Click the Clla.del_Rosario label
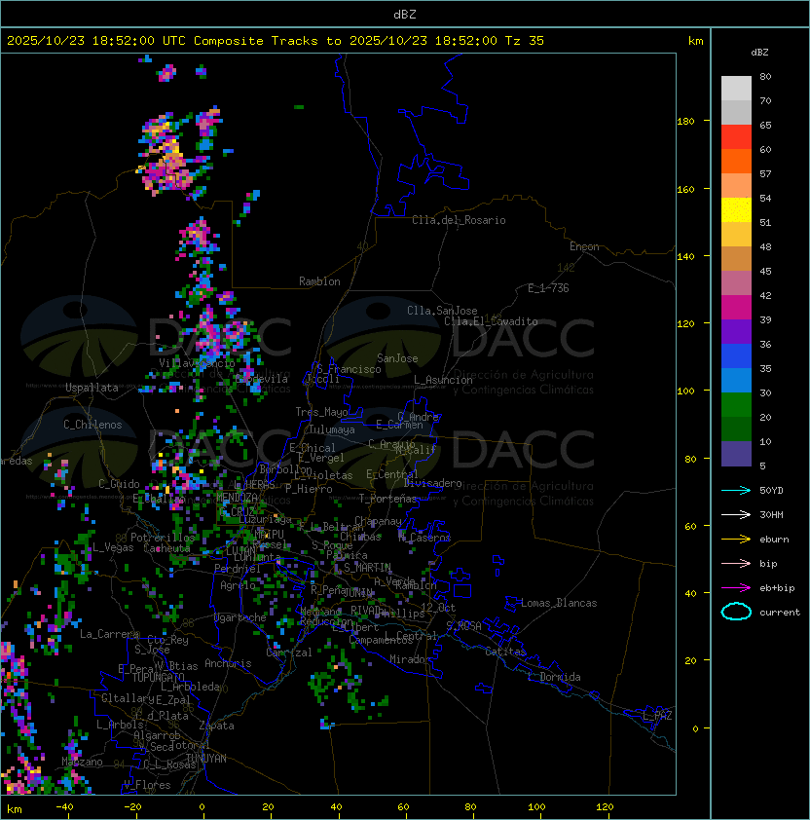810x820 pixels. 459,220
